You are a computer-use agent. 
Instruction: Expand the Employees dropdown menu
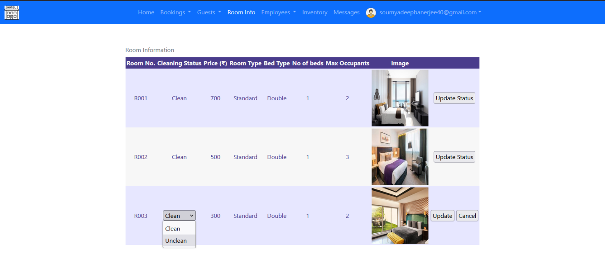pos(278,12)
